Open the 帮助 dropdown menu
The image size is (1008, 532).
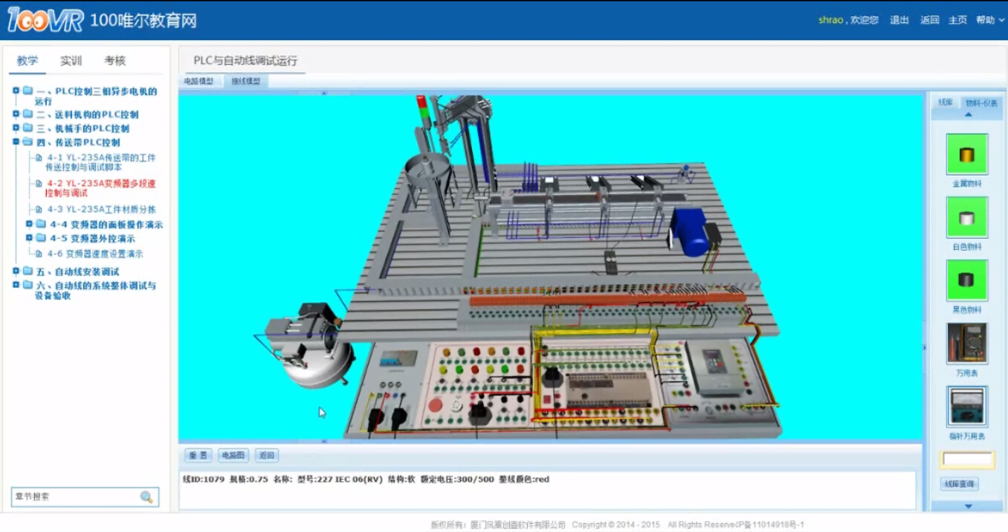pyautogui.click(x=989, y=20)
